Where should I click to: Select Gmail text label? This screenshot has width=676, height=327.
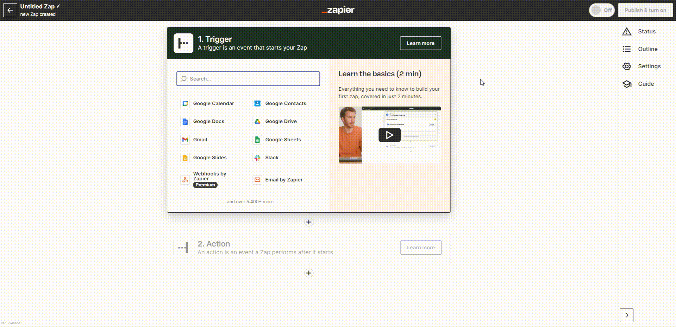pos(200,140)
